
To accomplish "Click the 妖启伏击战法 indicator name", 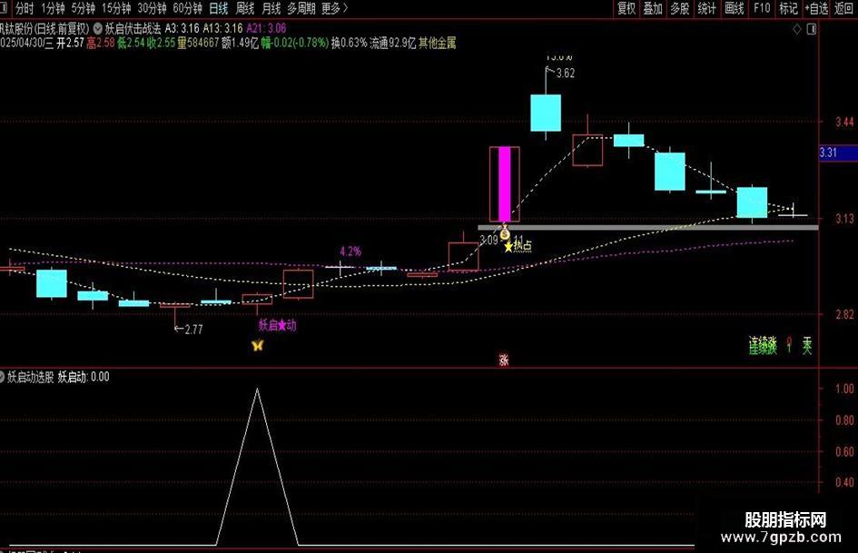I will (x=133, y=28).
